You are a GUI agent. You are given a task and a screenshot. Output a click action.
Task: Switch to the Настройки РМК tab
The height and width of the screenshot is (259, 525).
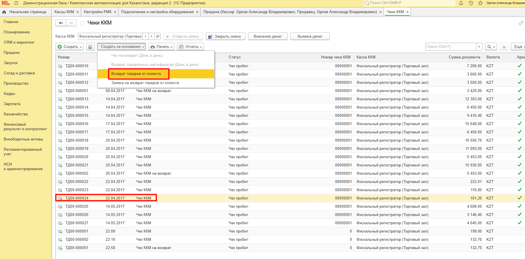point(98,12)
